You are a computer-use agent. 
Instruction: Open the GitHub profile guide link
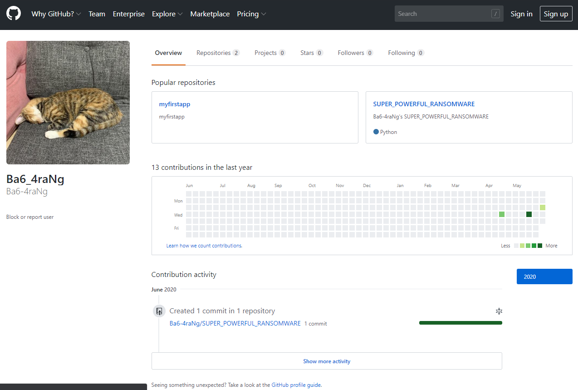click(296, 385)
